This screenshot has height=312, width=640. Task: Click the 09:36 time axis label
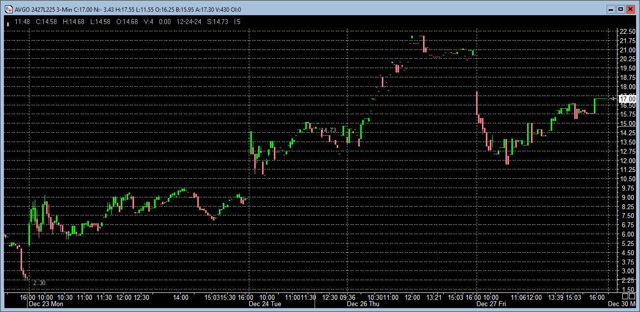pos(347,297)
